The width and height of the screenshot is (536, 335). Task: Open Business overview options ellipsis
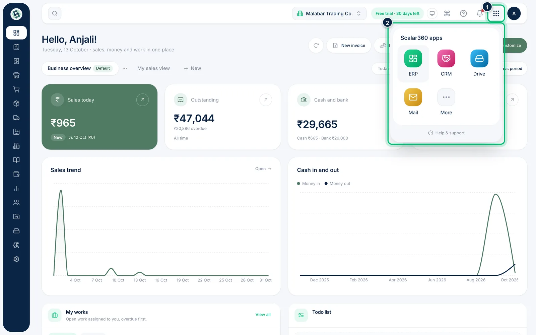pos(125,68)
